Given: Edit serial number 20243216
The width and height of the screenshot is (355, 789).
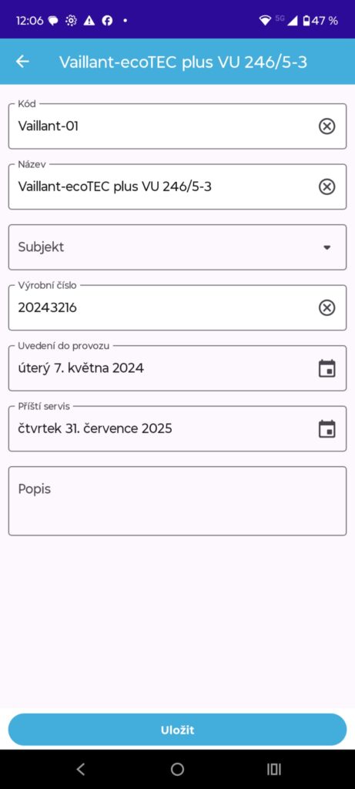Looking at the screenshot, I should [x=47, y=307].
